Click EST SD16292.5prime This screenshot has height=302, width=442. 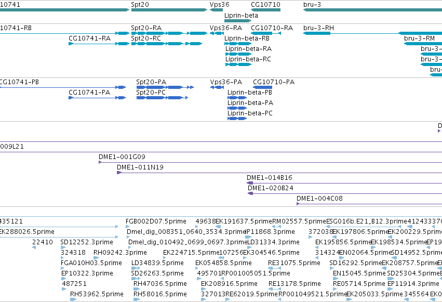[x=355, y=263]
